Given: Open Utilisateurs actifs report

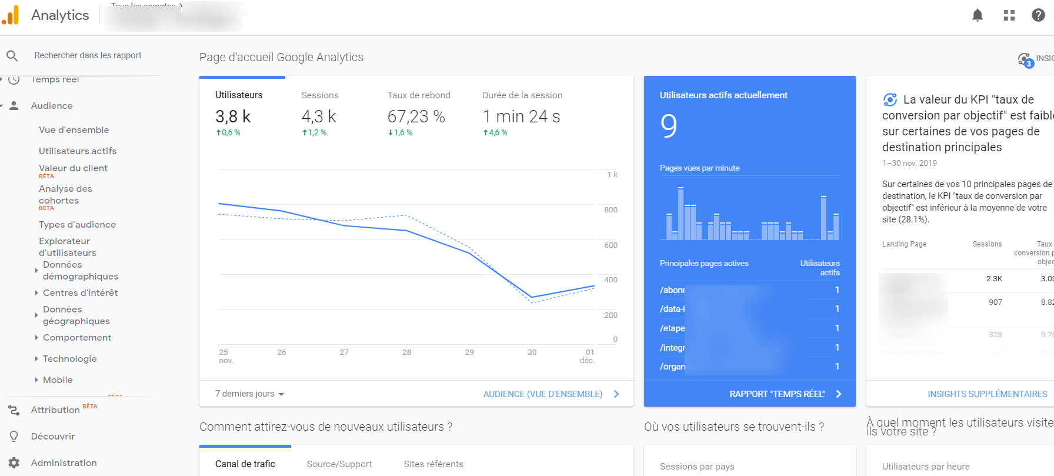Looking at the screenshot, I should pyautogui.click(x=78, y=151).
